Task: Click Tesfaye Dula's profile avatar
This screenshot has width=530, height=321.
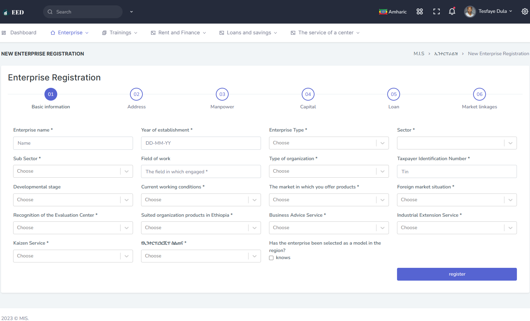Action: coord(470,11)
